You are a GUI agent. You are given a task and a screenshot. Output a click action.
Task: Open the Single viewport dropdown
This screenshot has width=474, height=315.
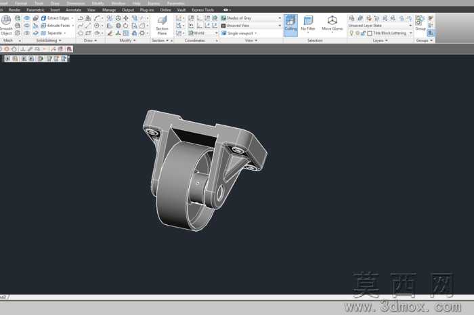pyautogui.click(x=256, y=33)
